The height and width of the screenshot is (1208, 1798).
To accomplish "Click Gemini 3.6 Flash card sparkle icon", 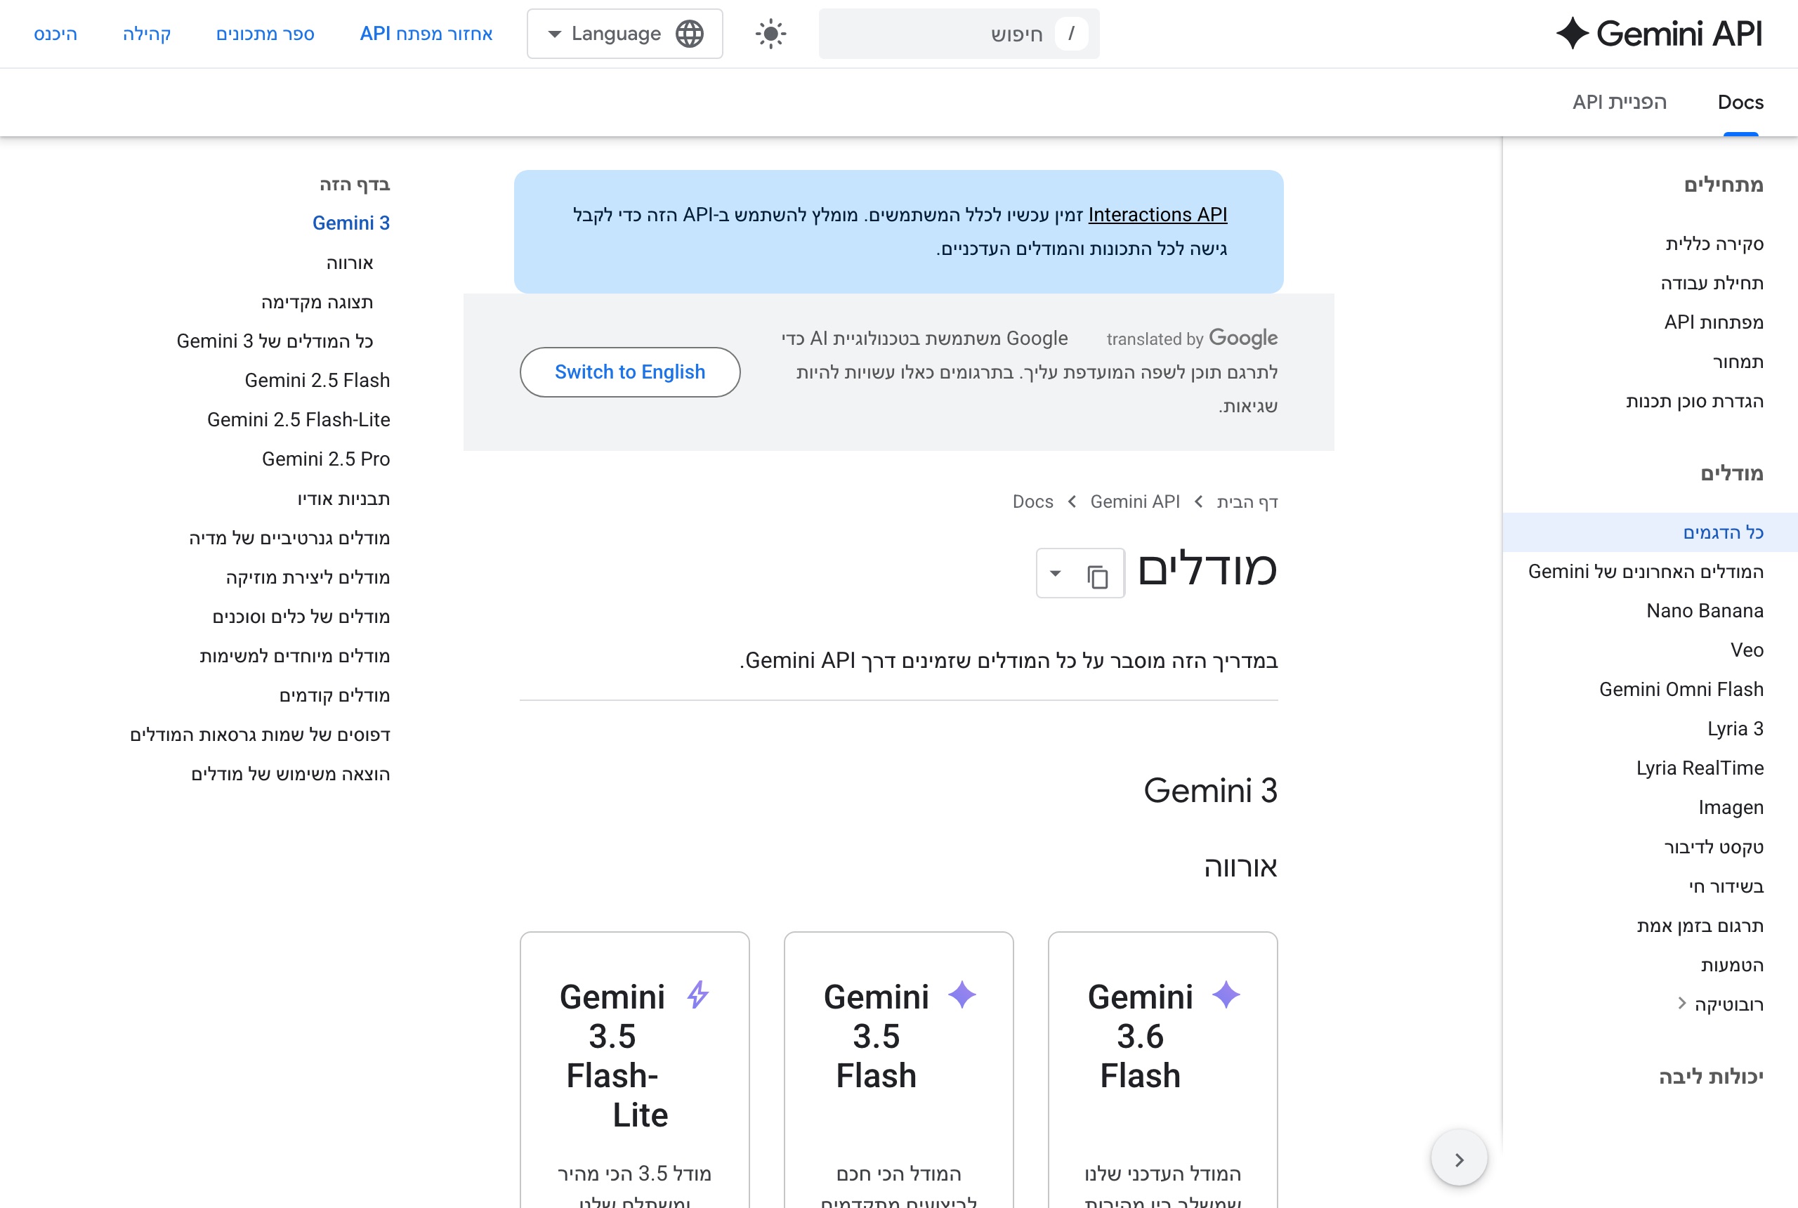I will click(x=1226, y=994).
